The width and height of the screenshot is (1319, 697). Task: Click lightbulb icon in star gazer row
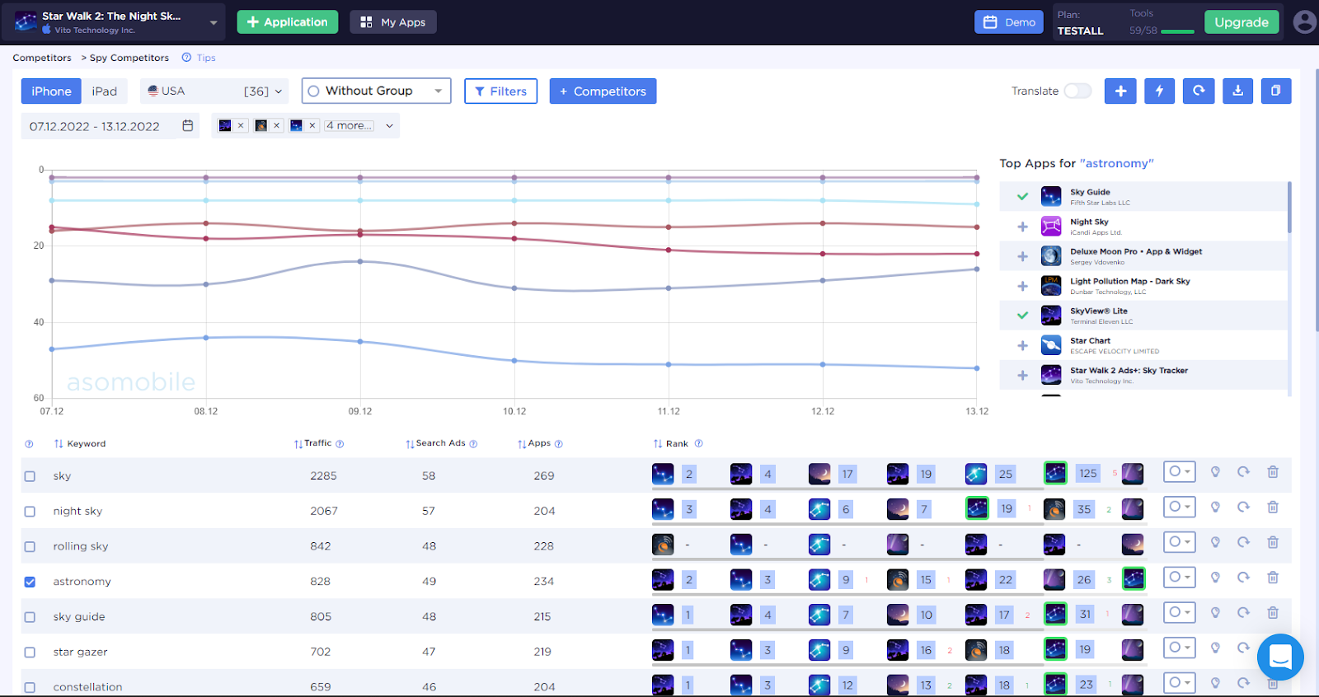1215,648
